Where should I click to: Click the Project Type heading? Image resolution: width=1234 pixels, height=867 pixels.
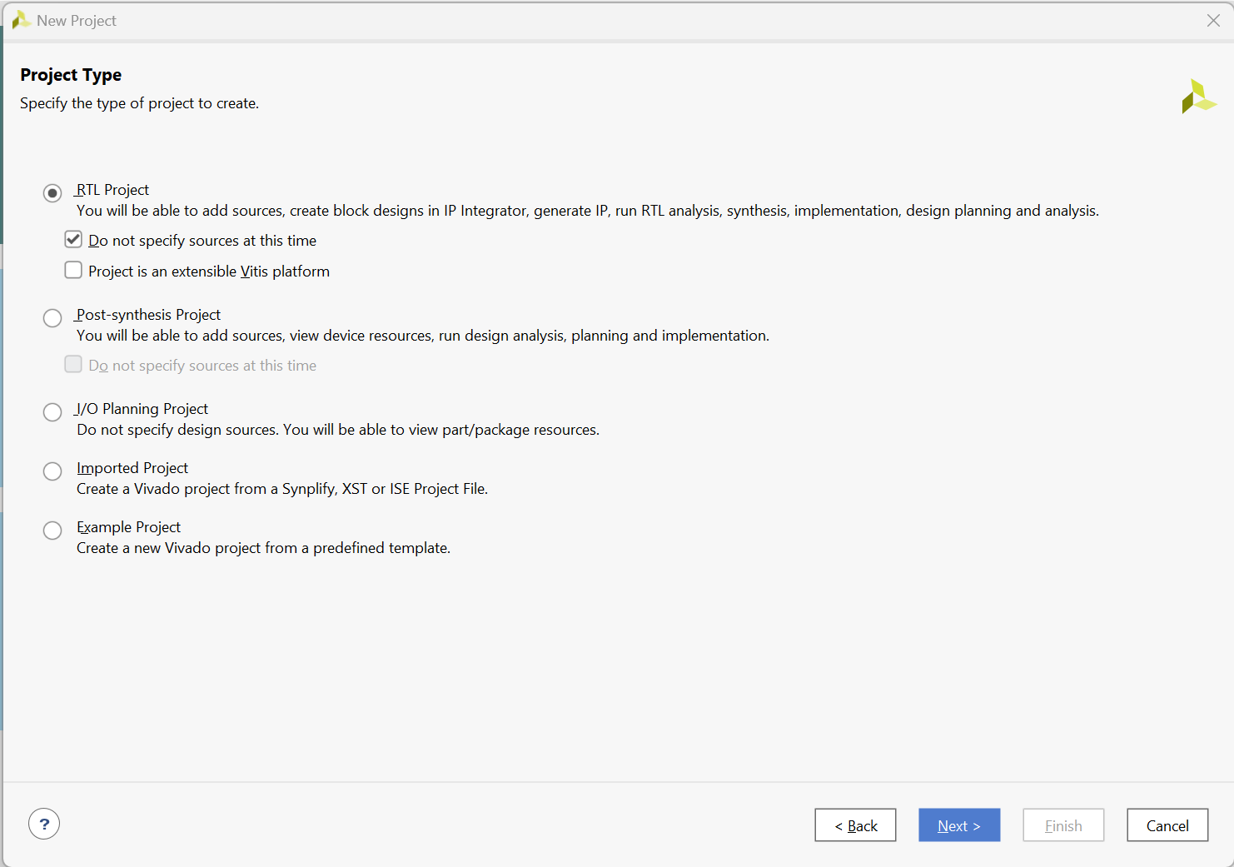tap(71, 75)
